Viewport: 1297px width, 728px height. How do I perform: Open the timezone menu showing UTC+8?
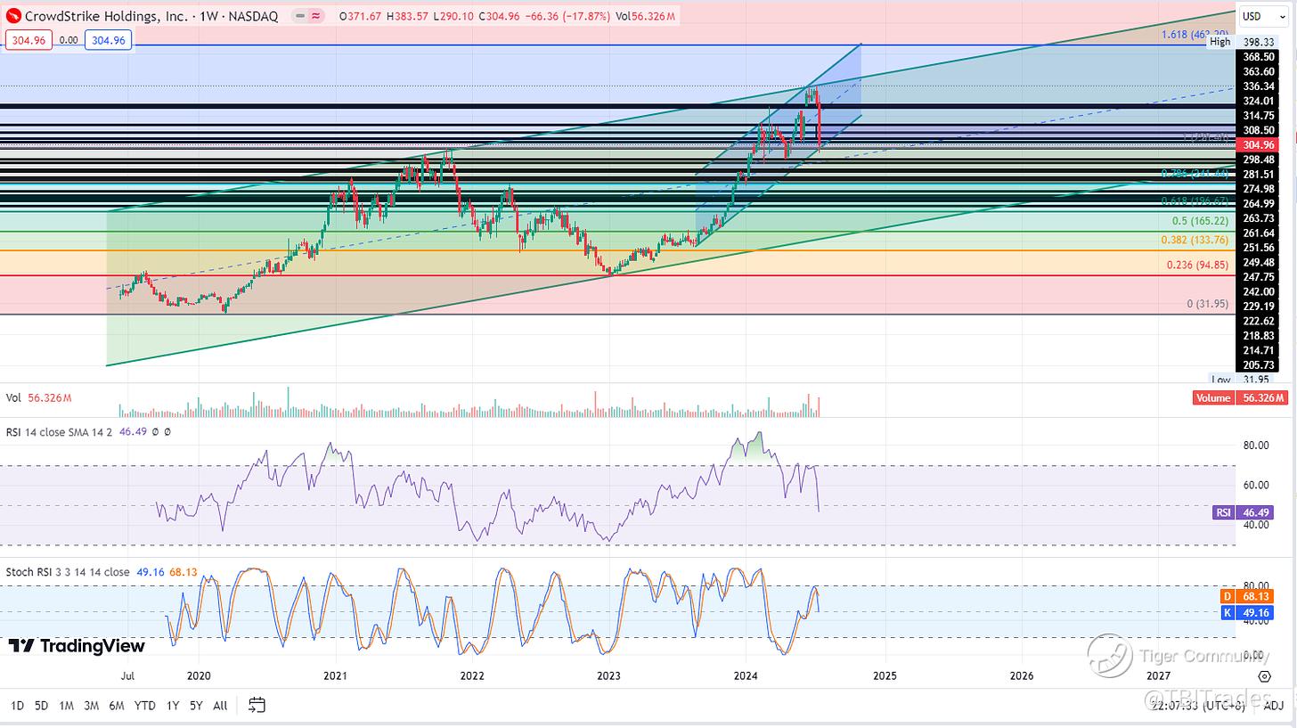pyautogui.click(x=1198, y=706)
